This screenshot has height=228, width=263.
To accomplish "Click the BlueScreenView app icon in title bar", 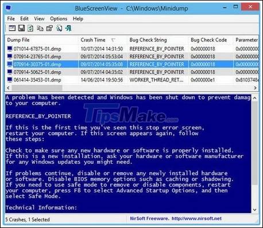I will tap(8, 8).
